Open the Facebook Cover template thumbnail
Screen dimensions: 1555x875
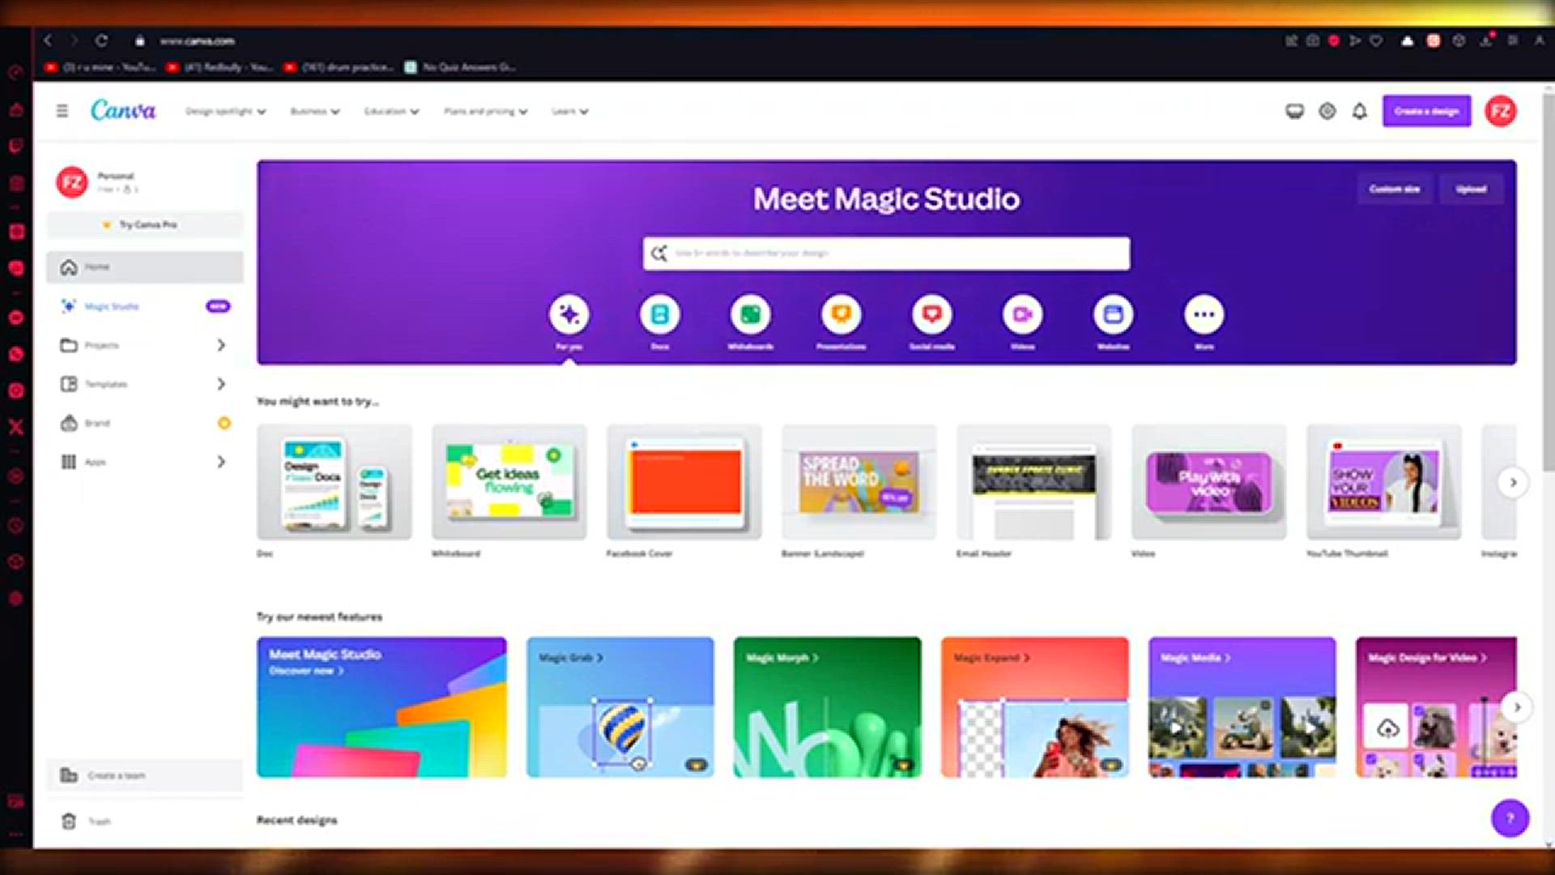point(684,482)
